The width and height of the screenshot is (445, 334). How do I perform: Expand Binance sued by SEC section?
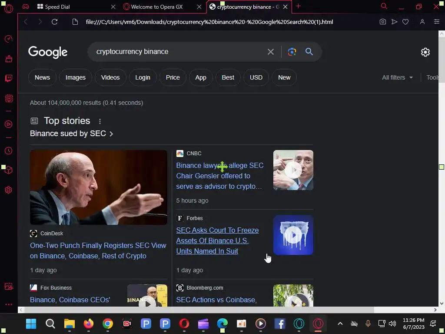[72, 134]
